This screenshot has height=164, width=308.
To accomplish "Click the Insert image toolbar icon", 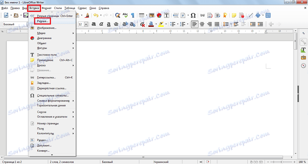I will coord(152,15).
